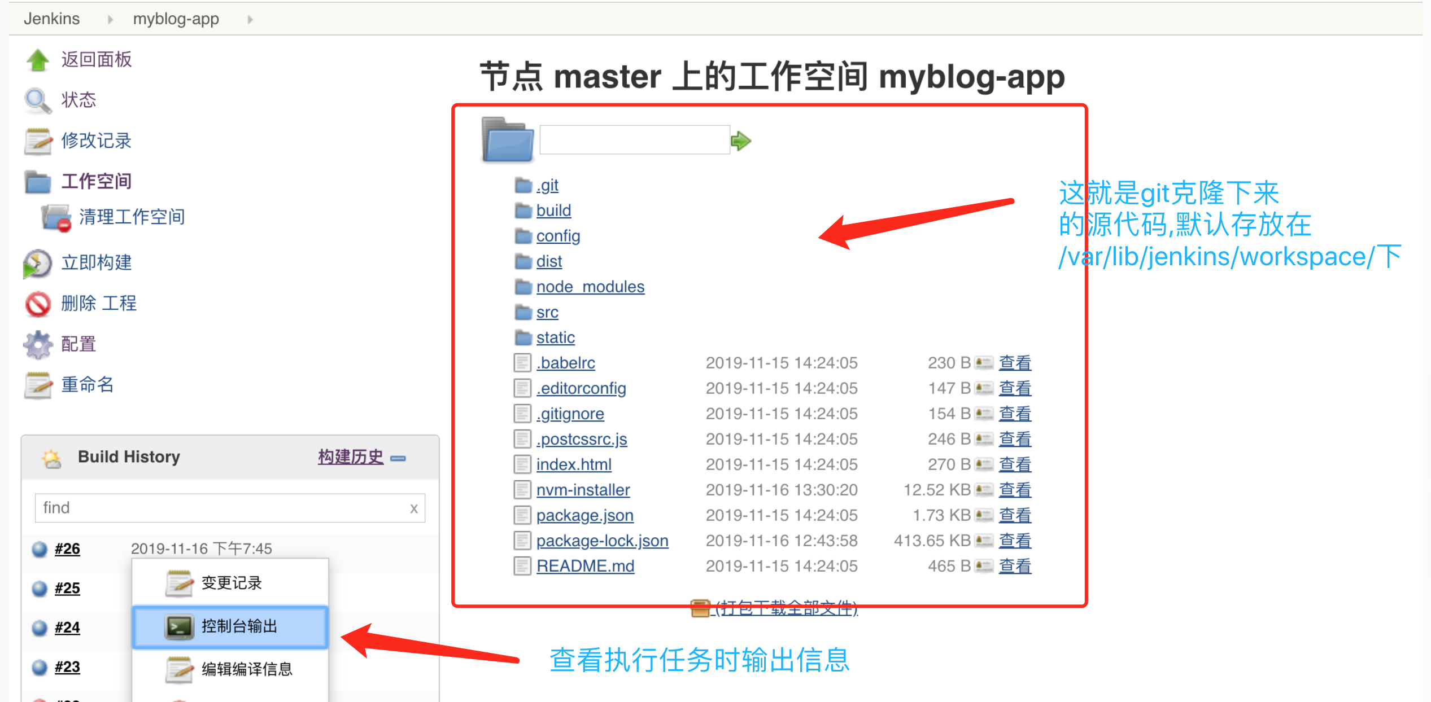This screenshot has width=1431, height=702.
Task: Click the fingerprint icon next to .babelrc
Action: click(x=984, y=363)
